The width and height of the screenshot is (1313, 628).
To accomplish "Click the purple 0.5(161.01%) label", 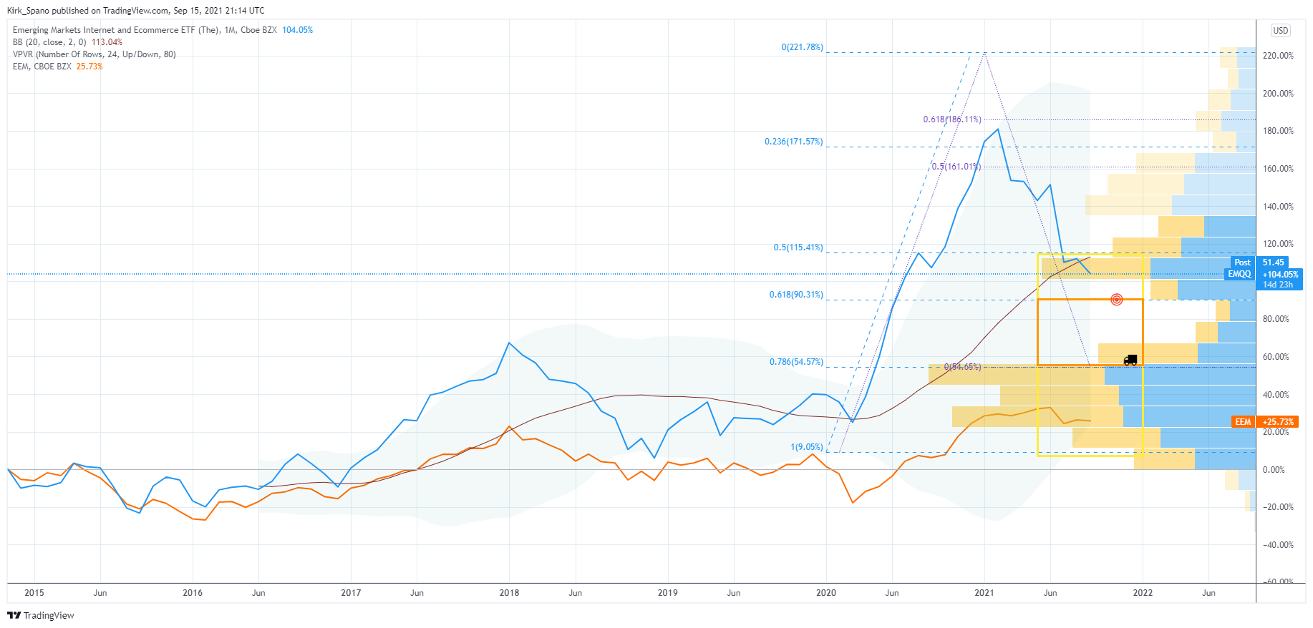I will coord(956,167).
